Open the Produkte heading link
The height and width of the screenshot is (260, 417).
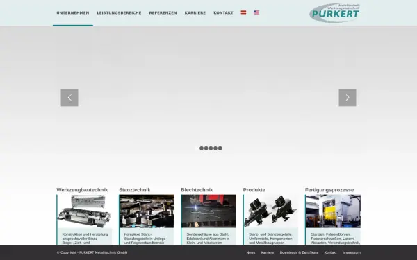click(254, 190)
